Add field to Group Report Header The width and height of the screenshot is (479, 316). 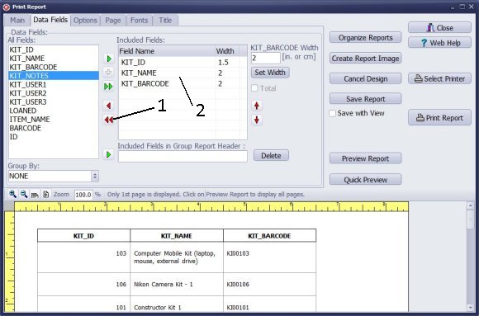(x=108, y=155)
